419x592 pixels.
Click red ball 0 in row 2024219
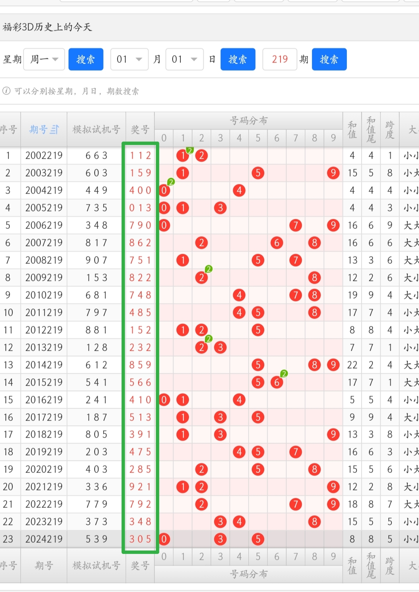(x=164, y=539)
